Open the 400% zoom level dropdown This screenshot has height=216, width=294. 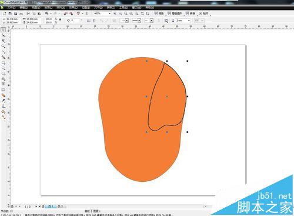(x=109, y=14)
